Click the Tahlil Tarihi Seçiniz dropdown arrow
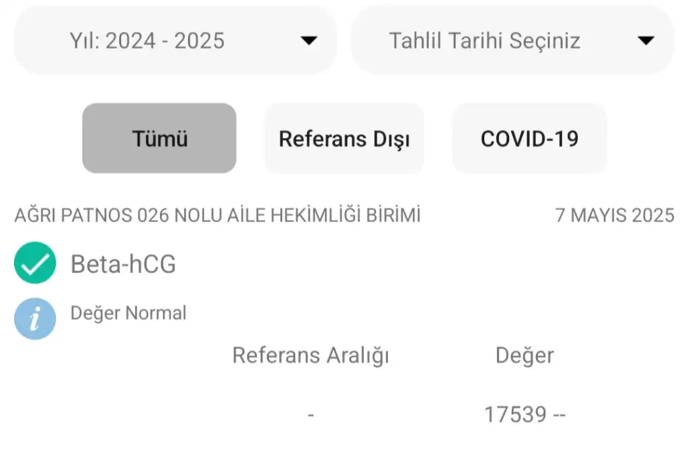This screenshot has width=685, height=467. click(x=646, y=41)
